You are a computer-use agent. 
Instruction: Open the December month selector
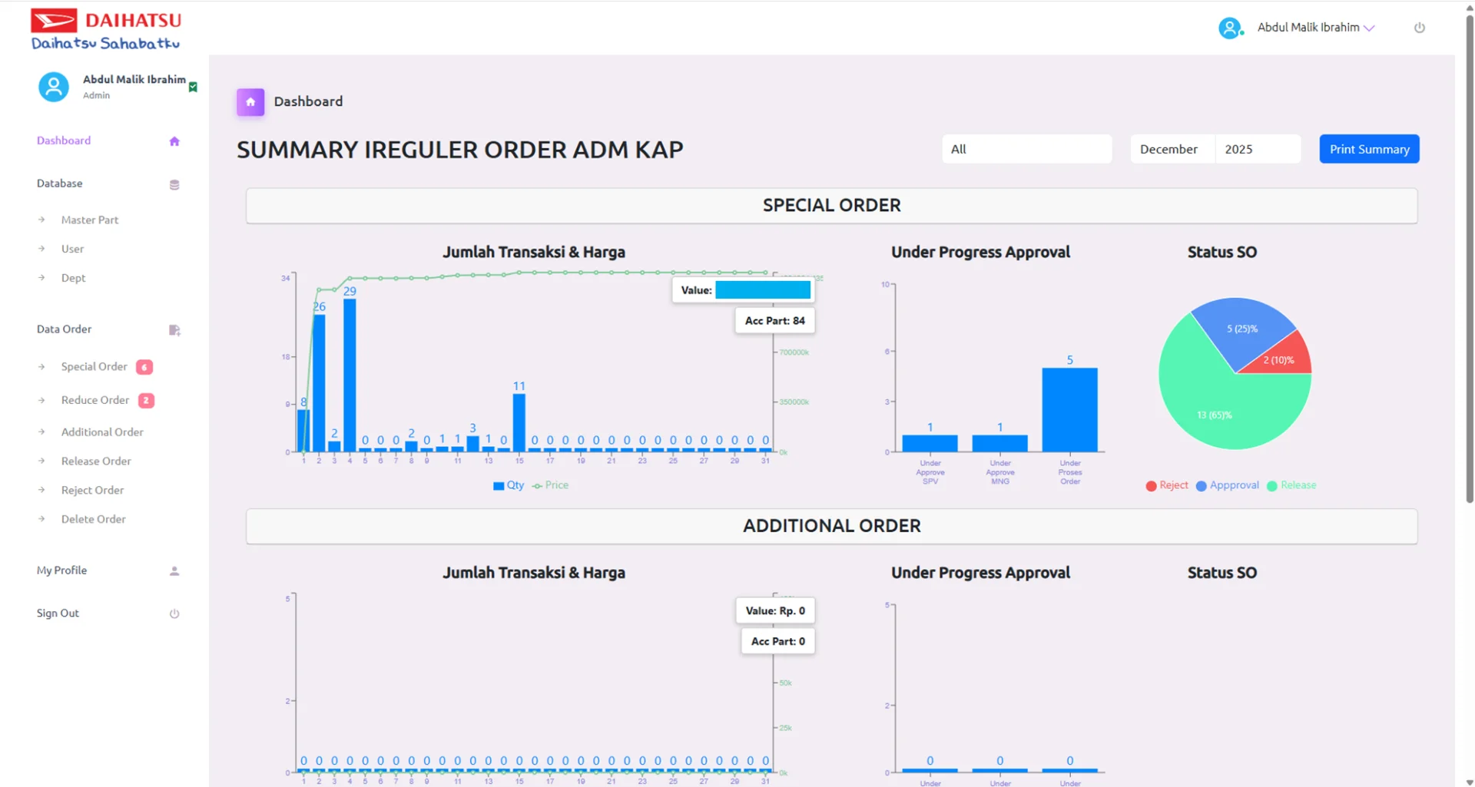click(1172, 149)
